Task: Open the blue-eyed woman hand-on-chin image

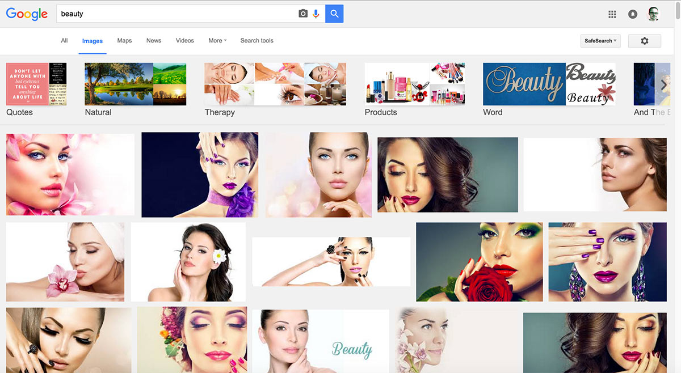Action: [x=318, y=175]
